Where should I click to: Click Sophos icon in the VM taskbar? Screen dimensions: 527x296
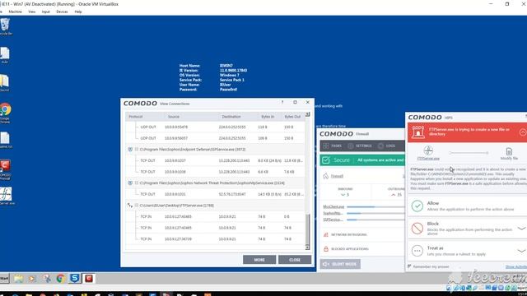75,278
